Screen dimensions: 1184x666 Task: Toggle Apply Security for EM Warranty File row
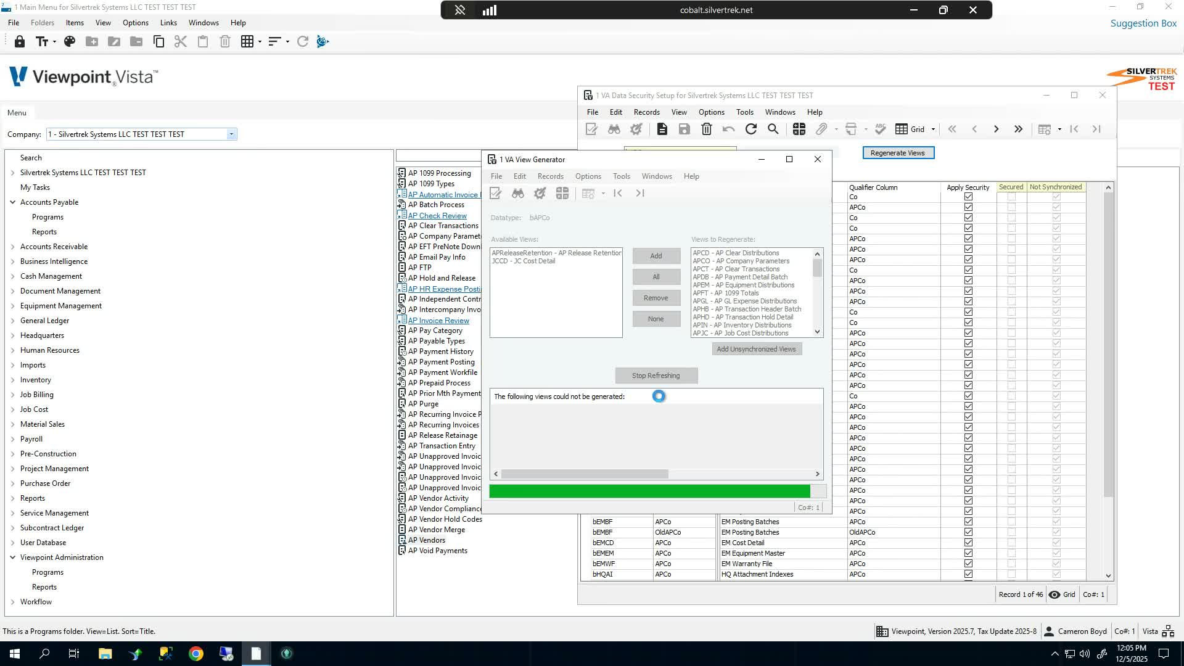coord(968,564)
